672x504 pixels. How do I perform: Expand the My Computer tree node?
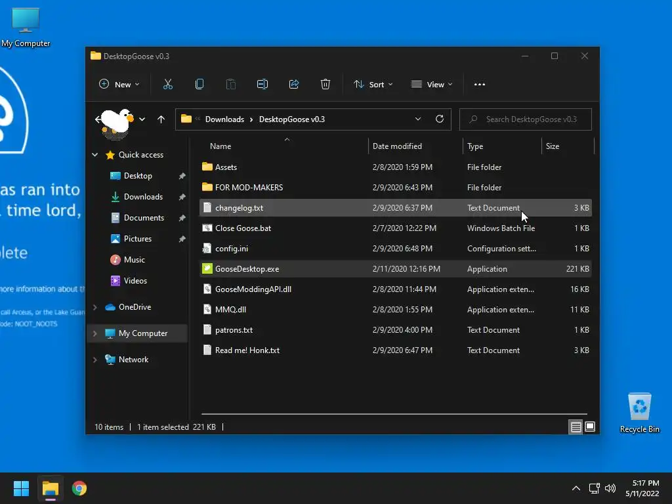(x=94, y=333)
